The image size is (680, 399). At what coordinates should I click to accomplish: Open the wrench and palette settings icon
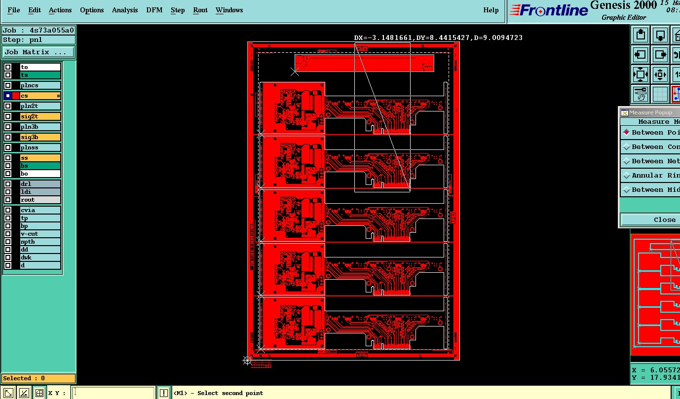pos(641,94)
